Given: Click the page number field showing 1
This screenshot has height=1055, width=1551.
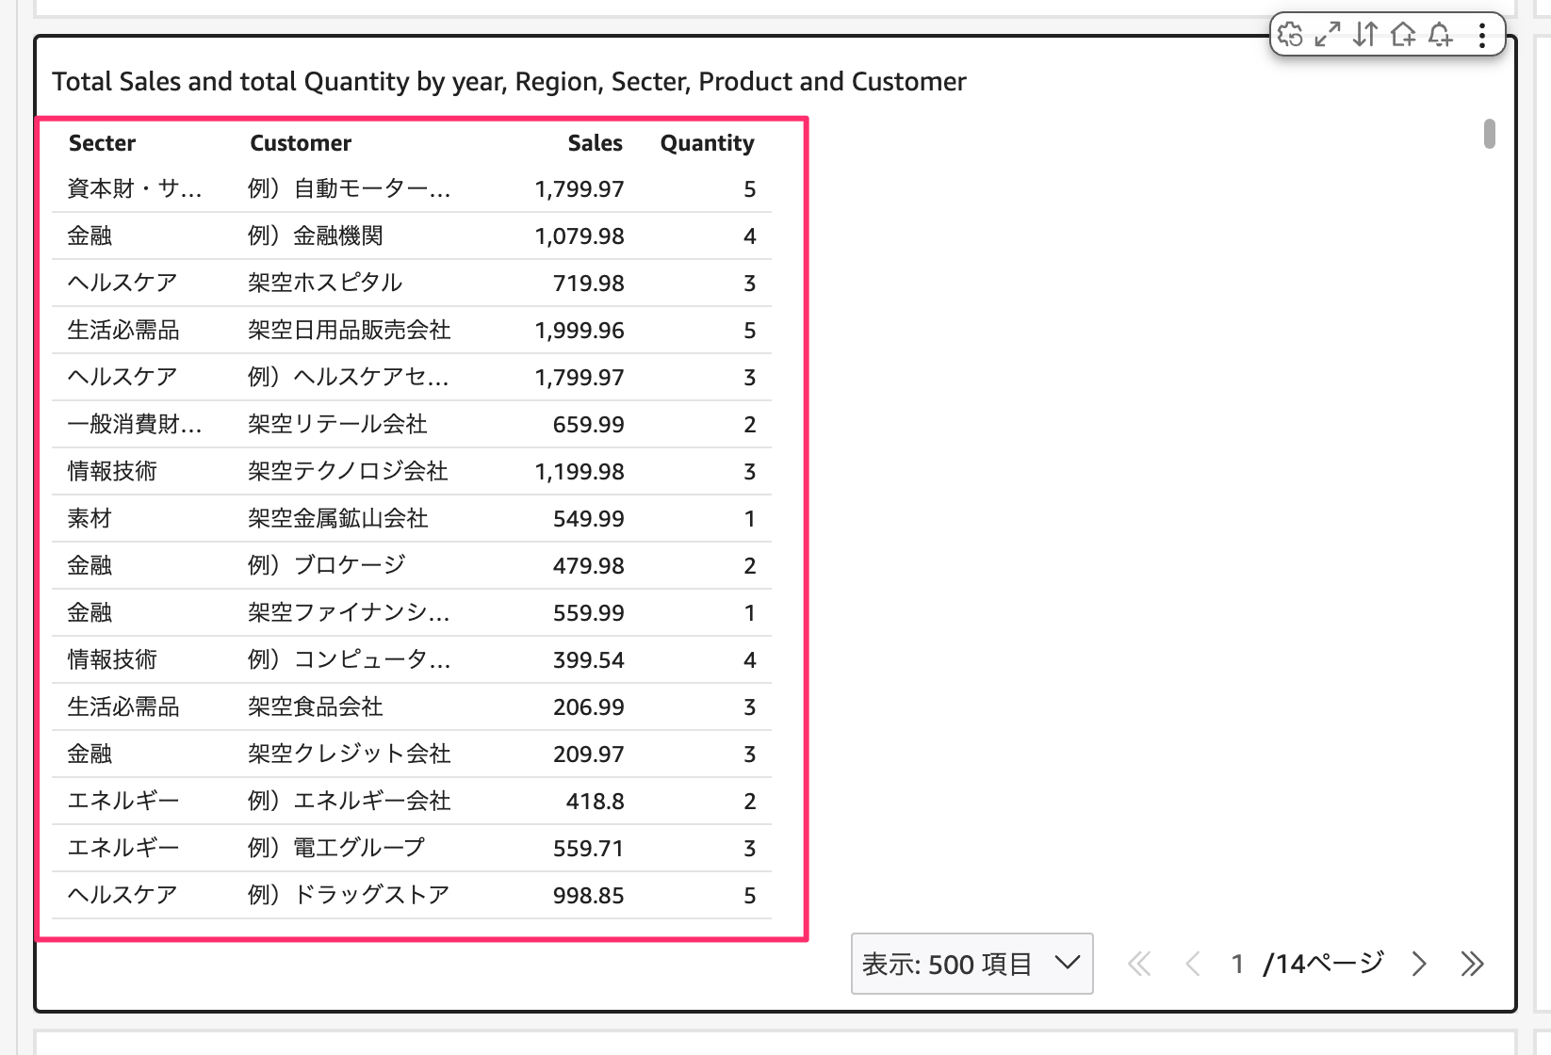Looking at the screenshot, I should (1237, 964).
